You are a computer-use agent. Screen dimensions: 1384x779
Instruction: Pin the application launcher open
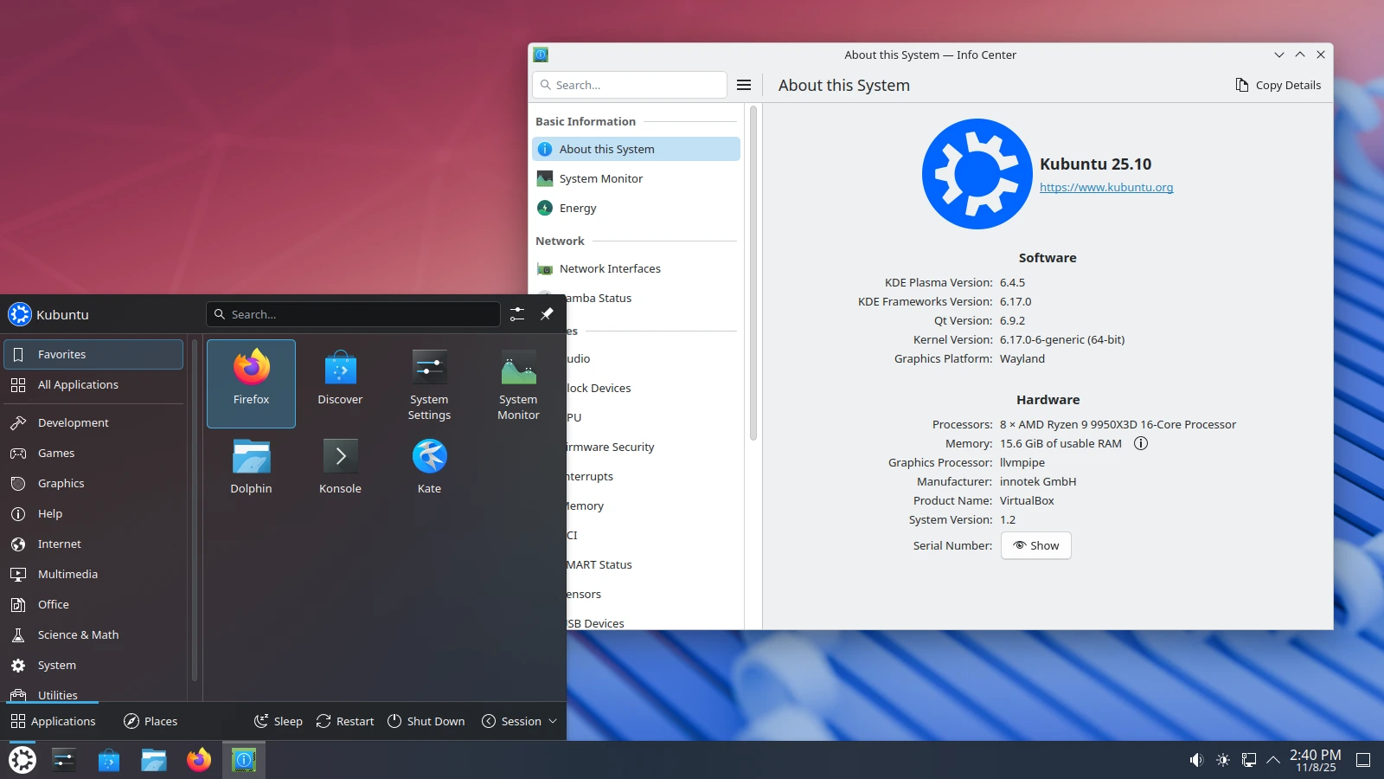pos(547,314)
